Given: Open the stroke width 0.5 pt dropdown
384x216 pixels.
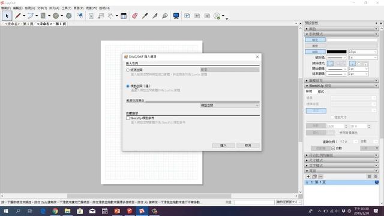Looking at the screenshot, I should pos(362,52).
